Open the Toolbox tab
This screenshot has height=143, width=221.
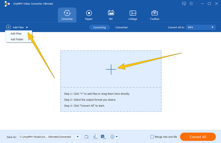coord(154,15)
